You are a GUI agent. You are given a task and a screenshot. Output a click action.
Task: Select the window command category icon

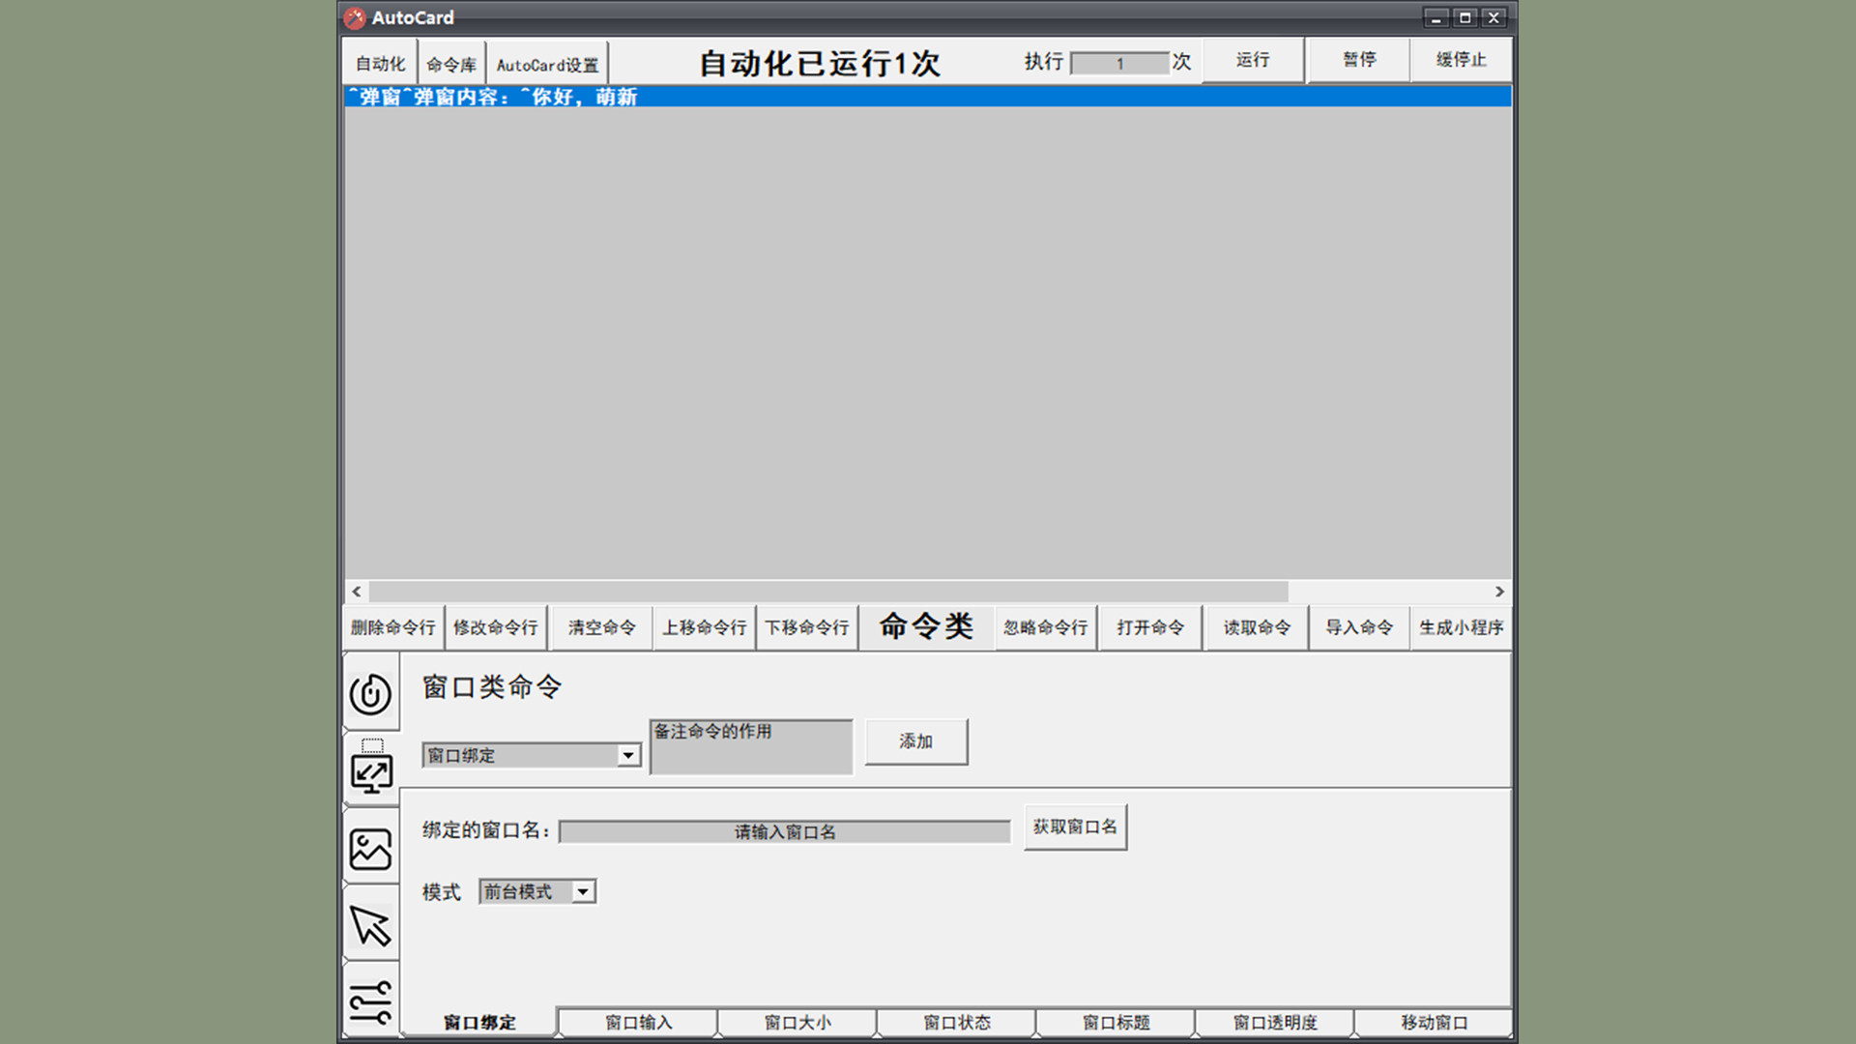[x=370, y=768]
